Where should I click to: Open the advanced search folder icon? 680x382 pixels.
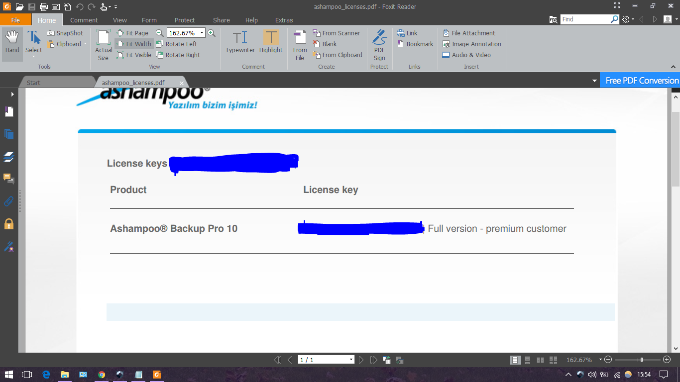[554, 19]
